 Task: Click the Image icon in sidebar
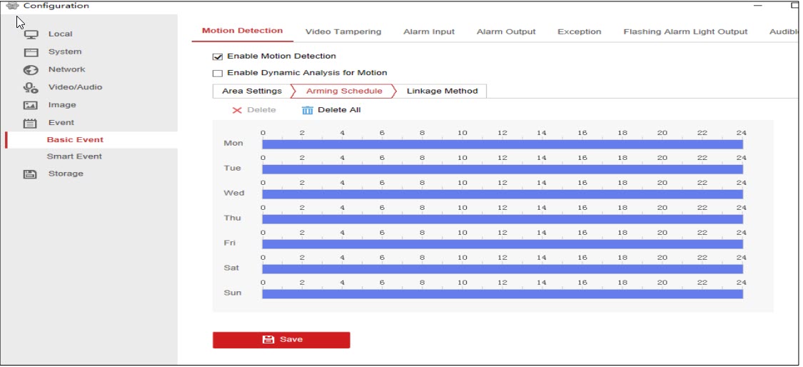click(x=31, y=106)
